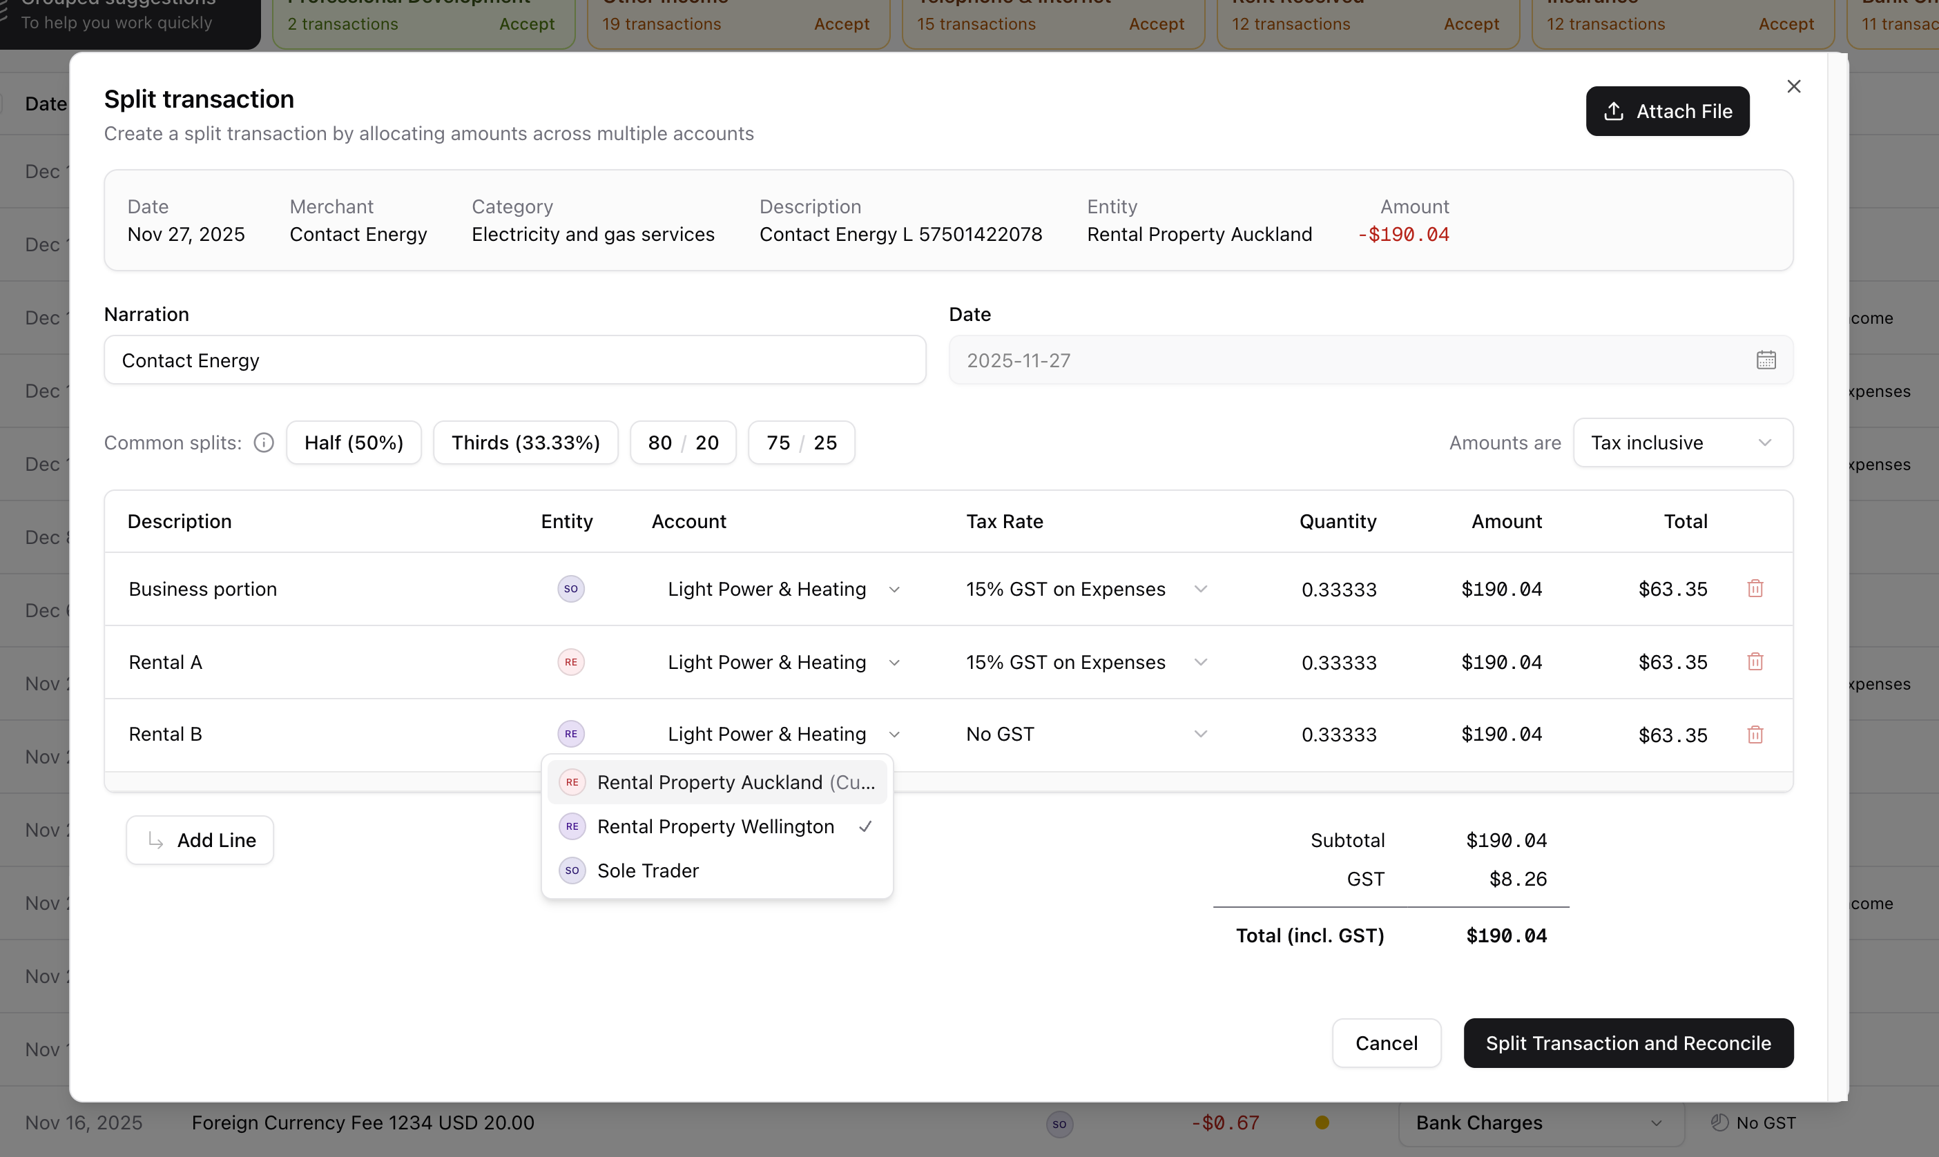The image size is (1939, 1157).
Task: Apply the Thirds (33.33%) split preset
Action: point(525,443)
